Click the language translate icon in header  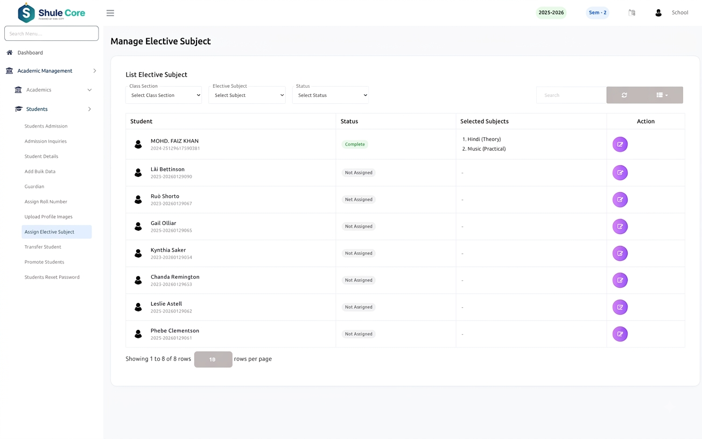click(632, 13)
